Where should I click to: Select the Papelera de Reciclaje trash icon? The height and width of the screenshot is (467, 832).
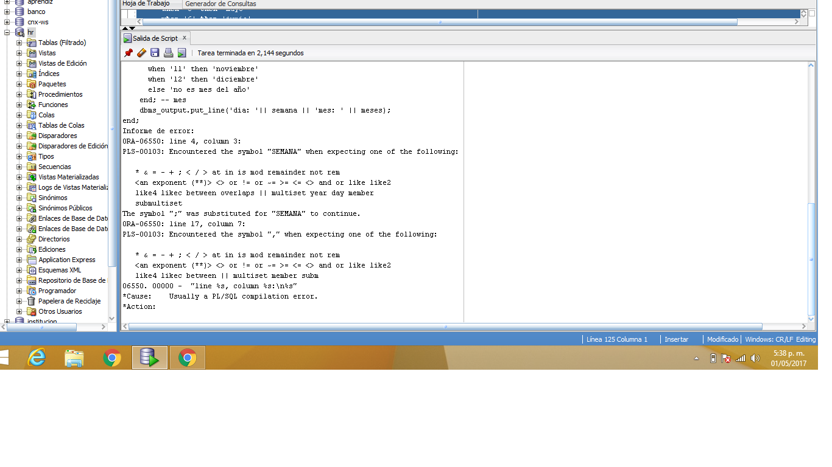[32, 301]
